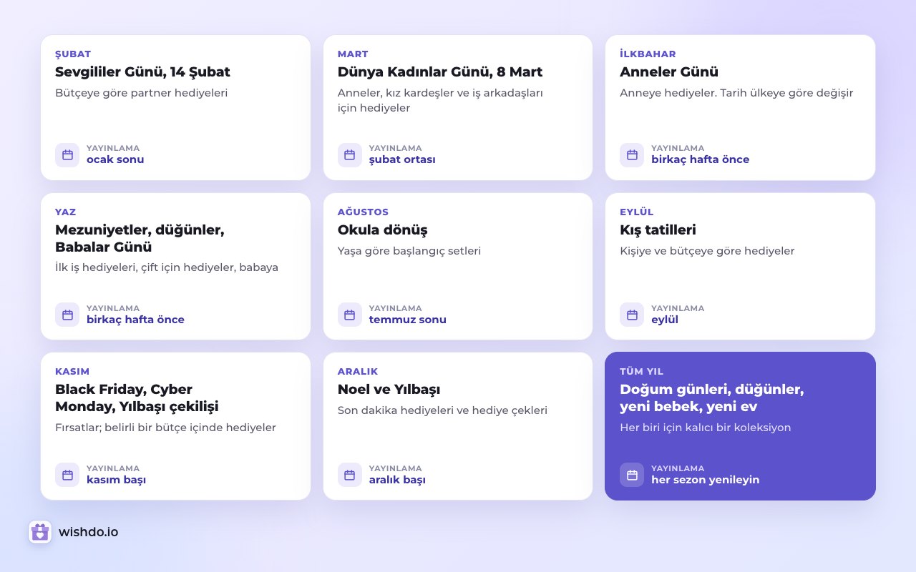The image size is (916, 572).
Task: Select the "TÜM YIL" label on purple card
Action: 642,371
